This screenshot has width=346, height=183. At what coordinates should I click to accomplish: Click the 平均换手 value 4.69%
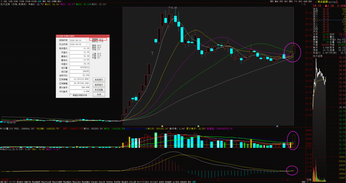(79, 91)
